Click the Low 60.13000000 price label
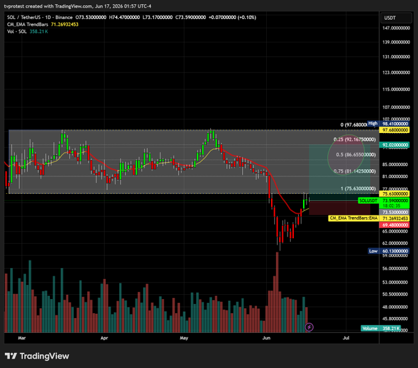Screen dimensions: 418x368 pyautogui.click(x=388, y=251)
